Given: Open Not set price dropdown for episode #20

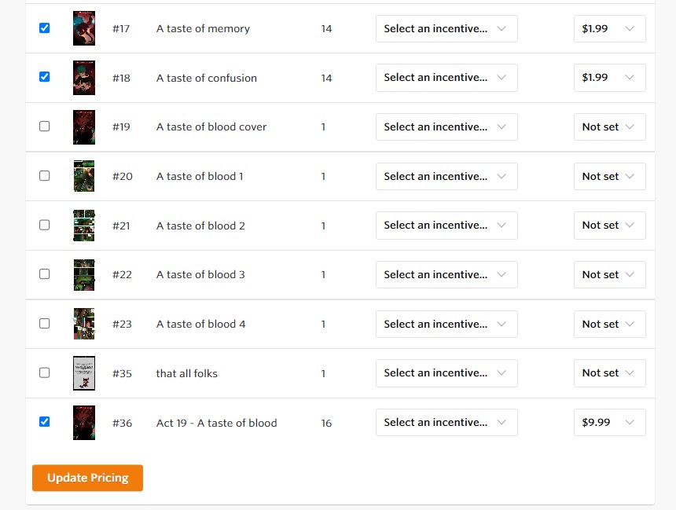Looking at the screenshot, I should click(609, 177).
